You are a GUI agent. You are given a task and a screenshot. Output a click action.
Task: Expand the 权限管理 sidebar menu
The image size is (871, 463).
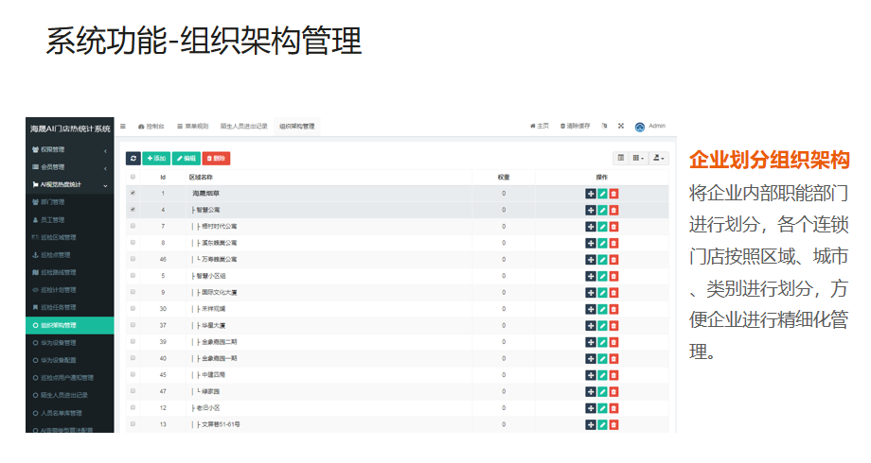click(x=68, y=149)
